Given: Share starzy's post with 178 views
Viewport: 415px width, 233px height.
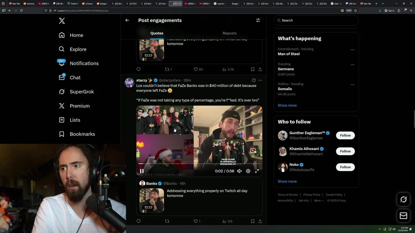Looking at the screenshot, I should coord(260,221).
